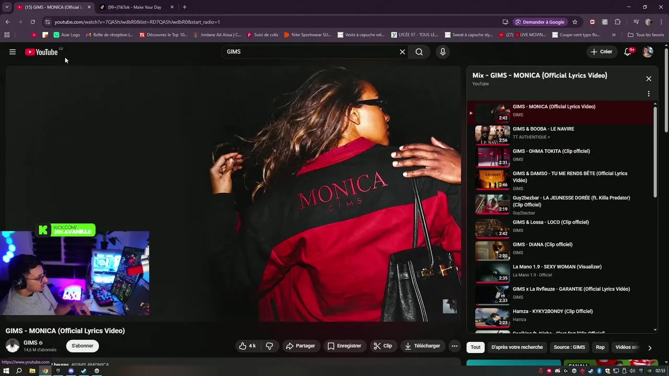Click the Clip button

point(383,346)
